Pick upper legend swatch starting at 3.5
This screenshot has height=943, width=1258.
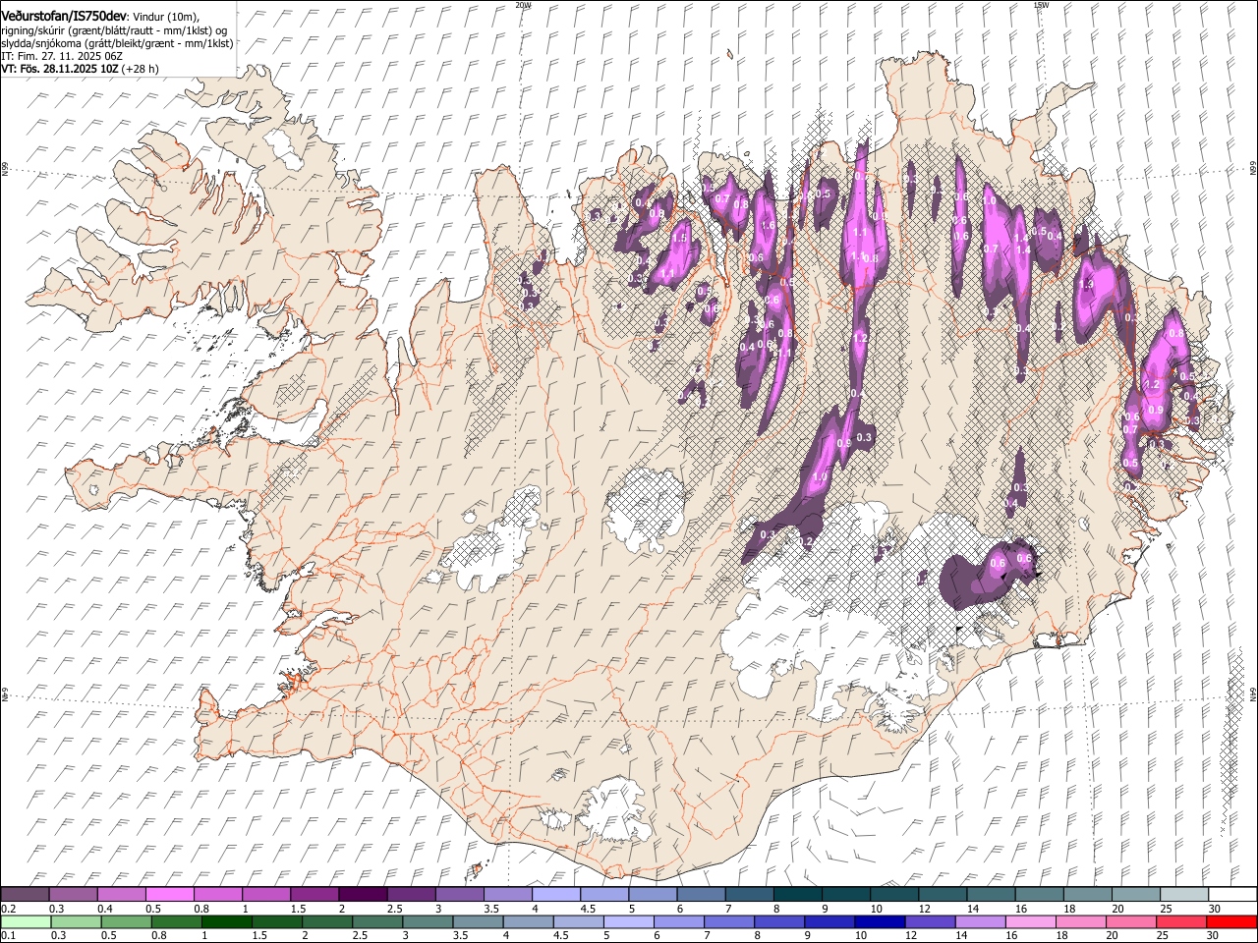tap(507, 895)
